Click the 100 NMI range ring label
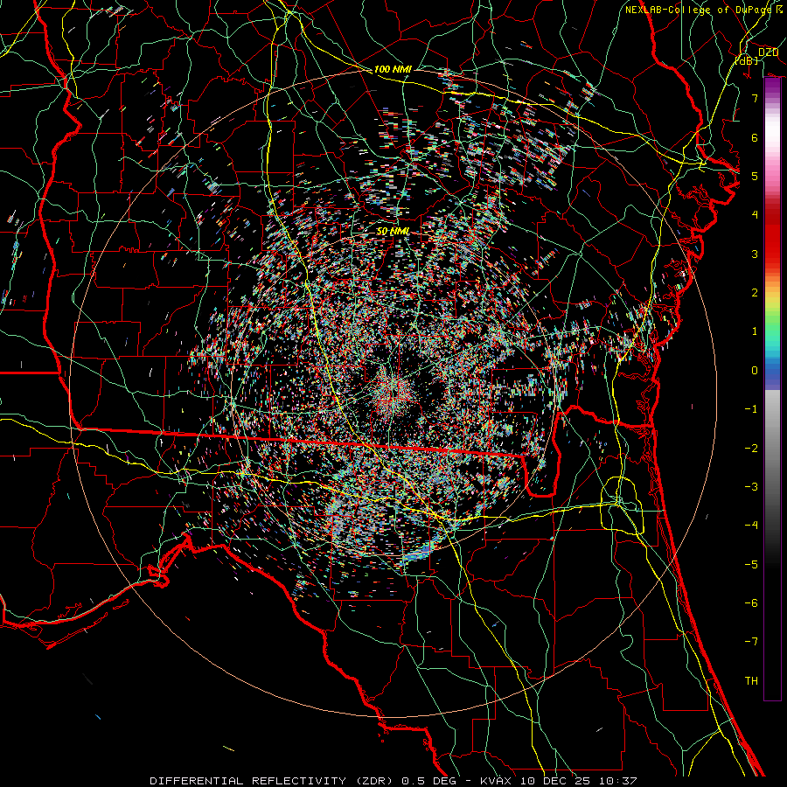Viewport: 787px width, 787px height. click(x=393, y=69)
